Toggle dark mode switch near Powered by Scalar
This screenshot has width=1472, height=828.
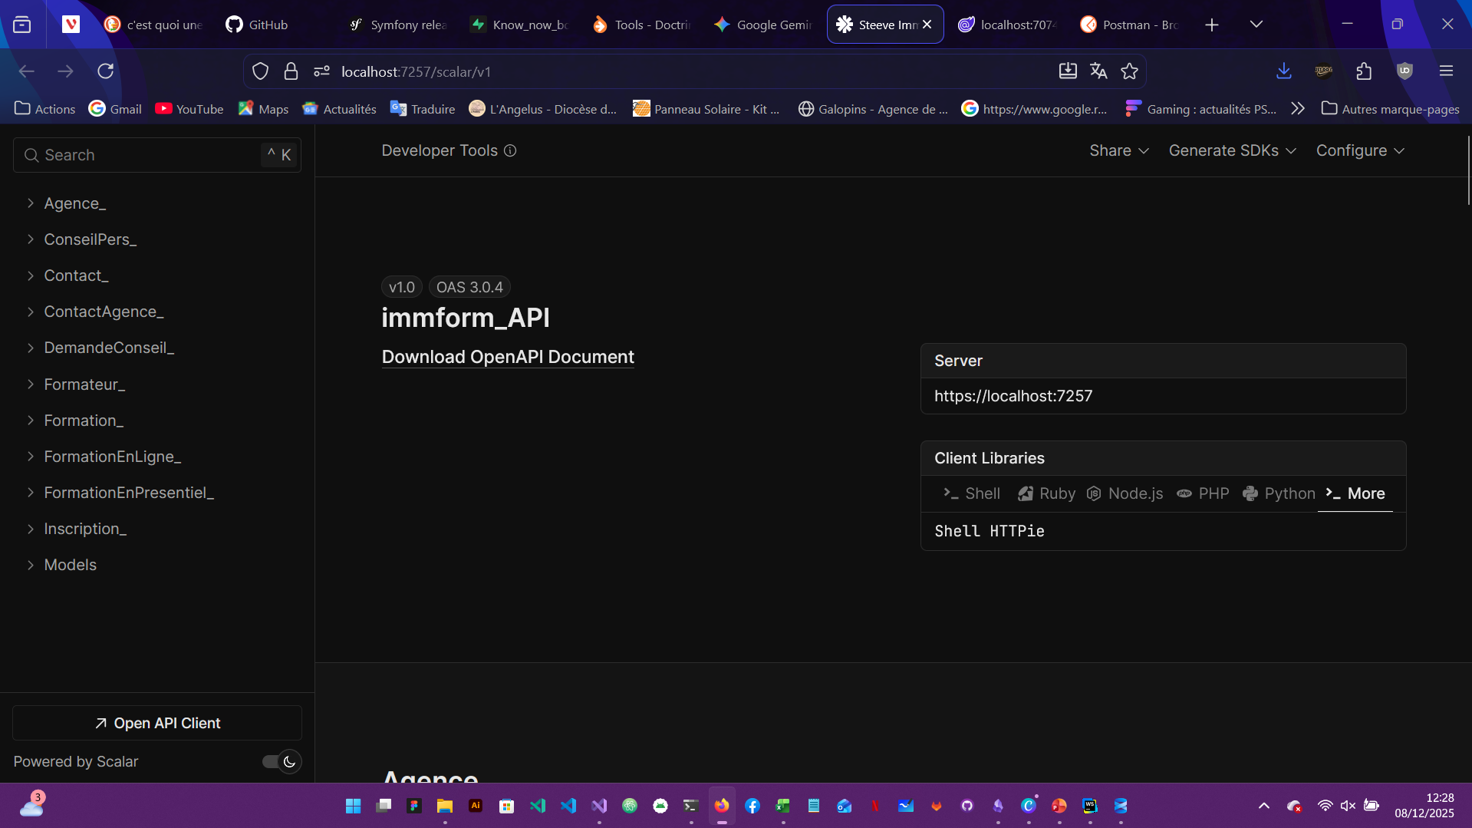coord(282,761)
